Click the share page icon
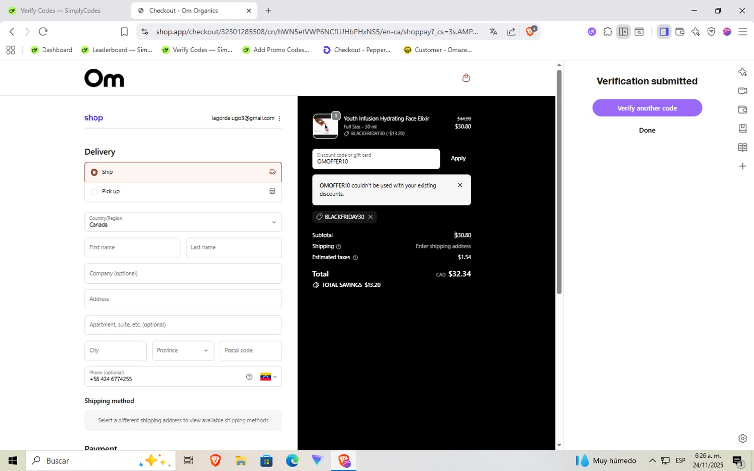Image resolution: width=754 pixels, height=471 pixels. 511,32
